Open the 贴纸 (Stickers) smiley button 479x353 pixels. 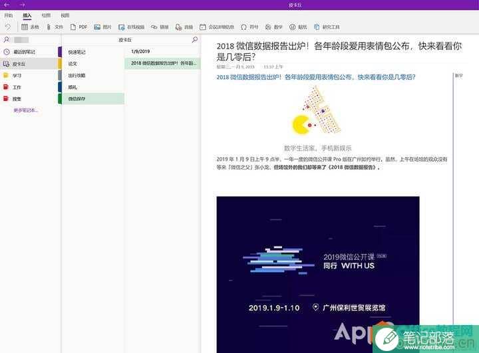pos(298,27)
